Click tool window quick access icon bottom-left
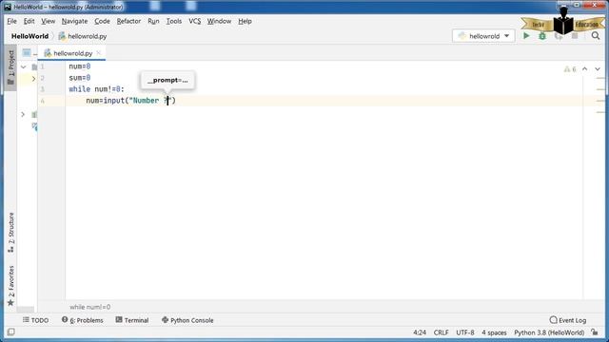This screenshot has height=342, width=609. click(10, 332)
